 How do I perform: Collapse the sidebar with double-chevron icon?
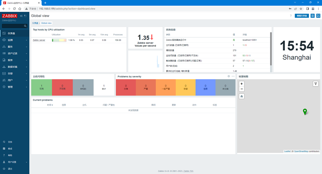21,16
